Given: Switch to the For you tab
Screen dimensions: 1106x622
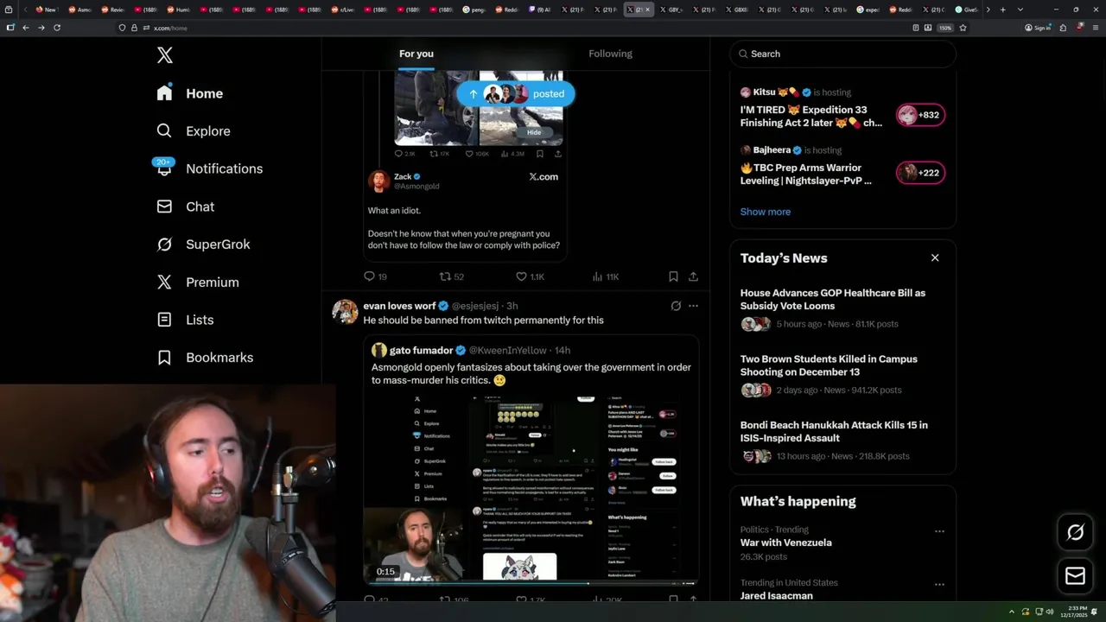Looking at the screenshot, I should pos(416,54).
